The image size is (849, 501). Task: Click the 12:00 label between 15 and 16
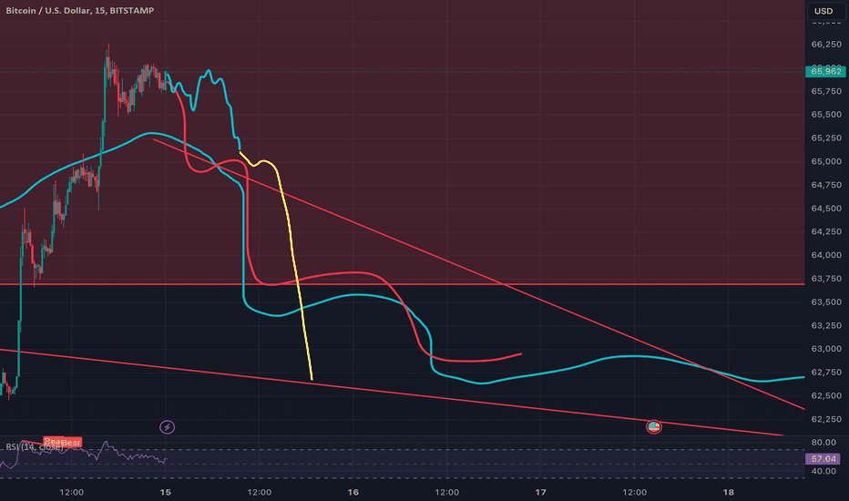click(260, 492)
